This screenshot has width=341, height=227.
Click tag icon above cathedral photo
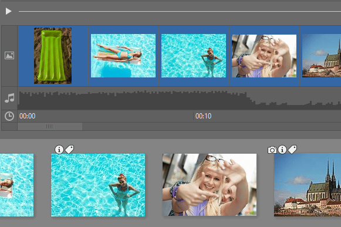coord(292,150)
